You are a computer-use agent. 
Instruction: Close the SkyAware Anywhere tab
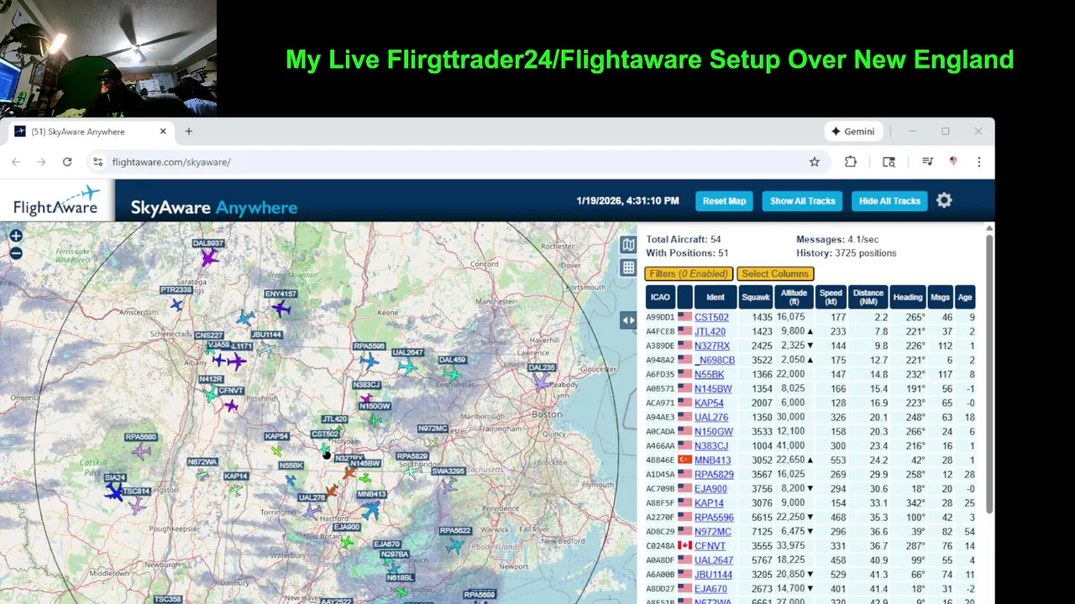click(x=163, y=132)
